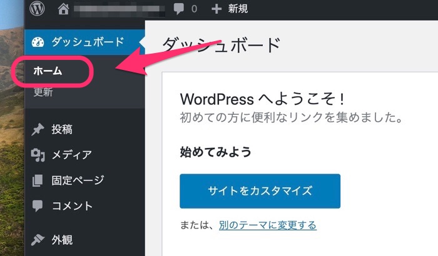Image resolution: width=438 pixels, height=256 pixels.
Task: Select ホーム in the dashboard submenu
Action: tap(48, 71)
